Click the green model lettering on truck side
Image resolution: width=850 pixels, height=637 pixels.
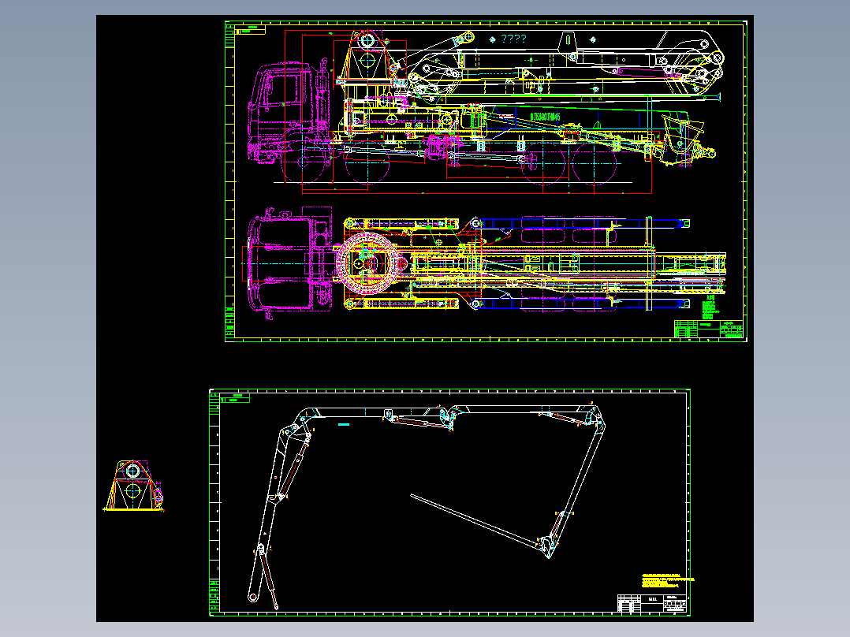pyautogui.click(x=546, y=117)
